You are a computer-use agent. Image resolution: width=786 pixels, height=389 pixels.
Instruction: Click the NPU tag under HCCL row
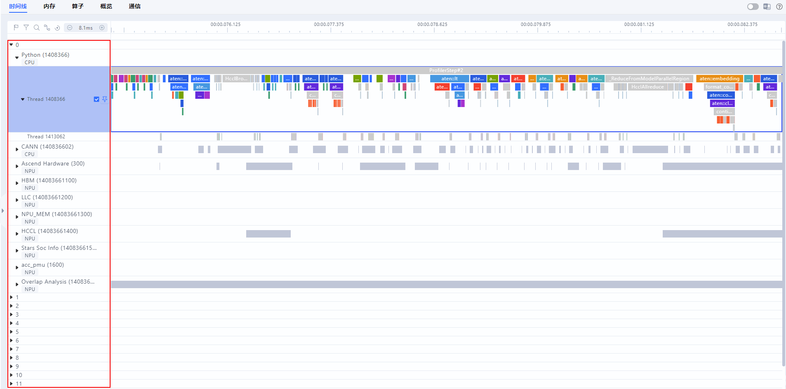30,239
